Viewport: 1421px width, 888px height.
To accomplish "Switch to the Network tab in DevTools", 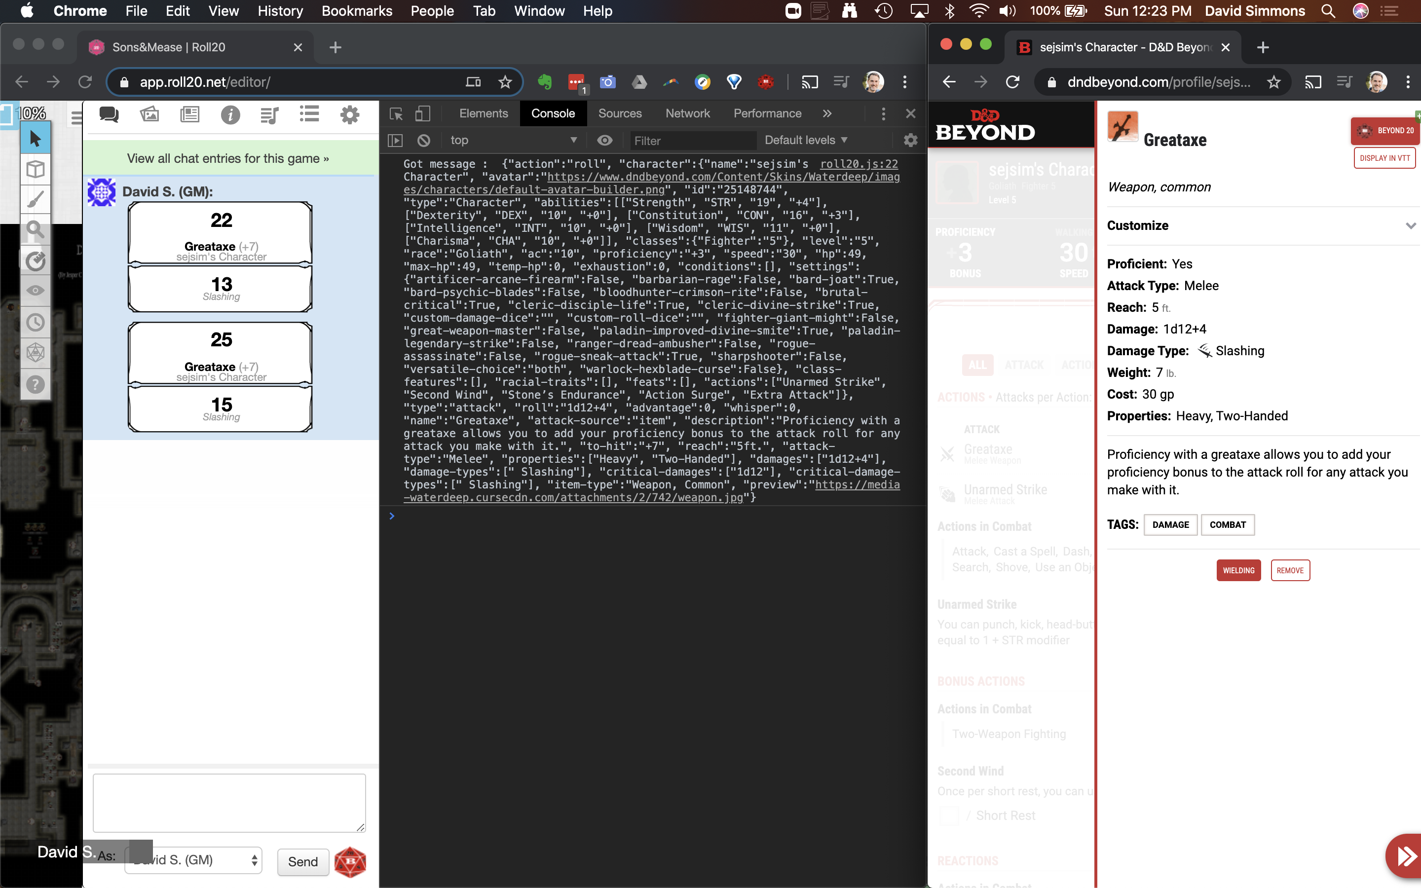I will (688, 113).
